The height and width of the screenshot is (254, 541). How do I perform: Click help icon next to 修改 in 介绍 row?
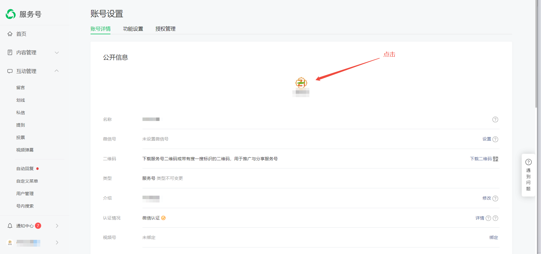(495, 198)
